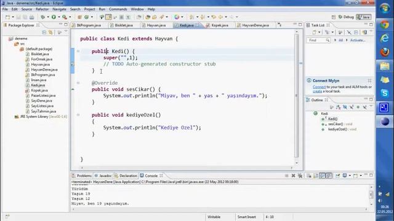This screenshot has height=221, width=394.
Task: Open the Source menu
Action: tap(26, 9)
